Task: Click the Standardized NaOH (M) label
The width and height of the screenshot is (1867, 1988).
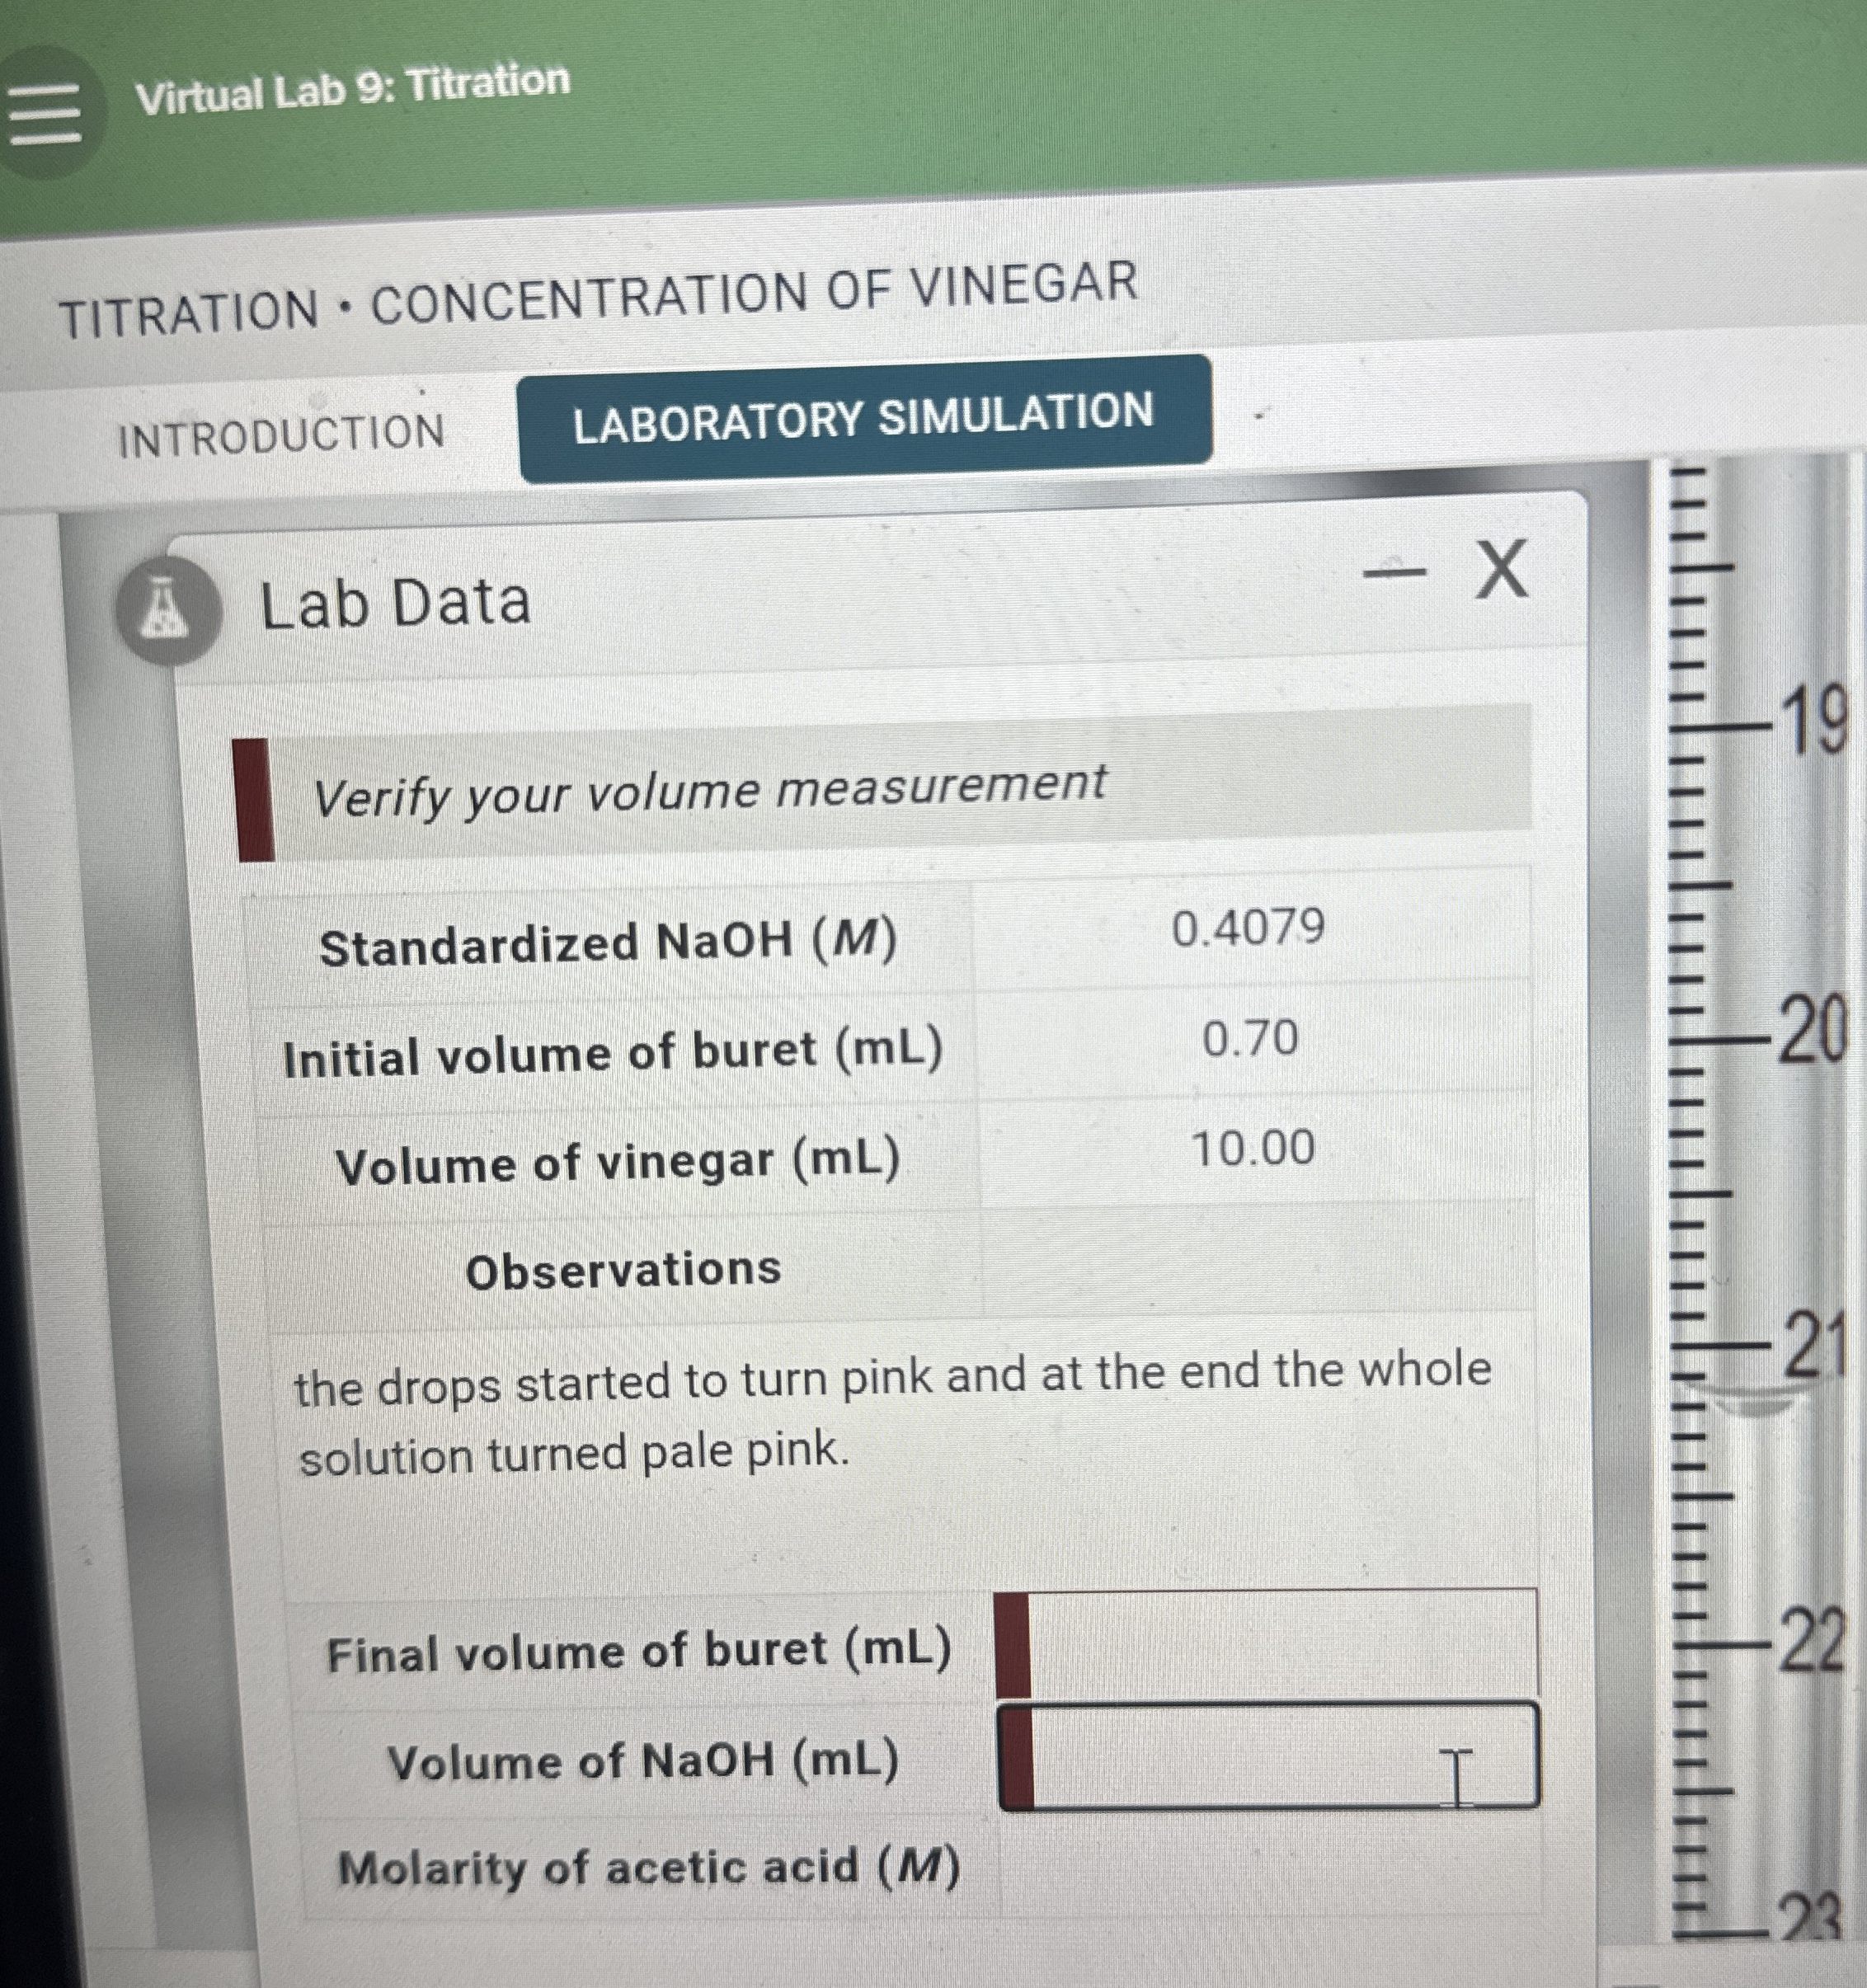Action: click(608, 942)
